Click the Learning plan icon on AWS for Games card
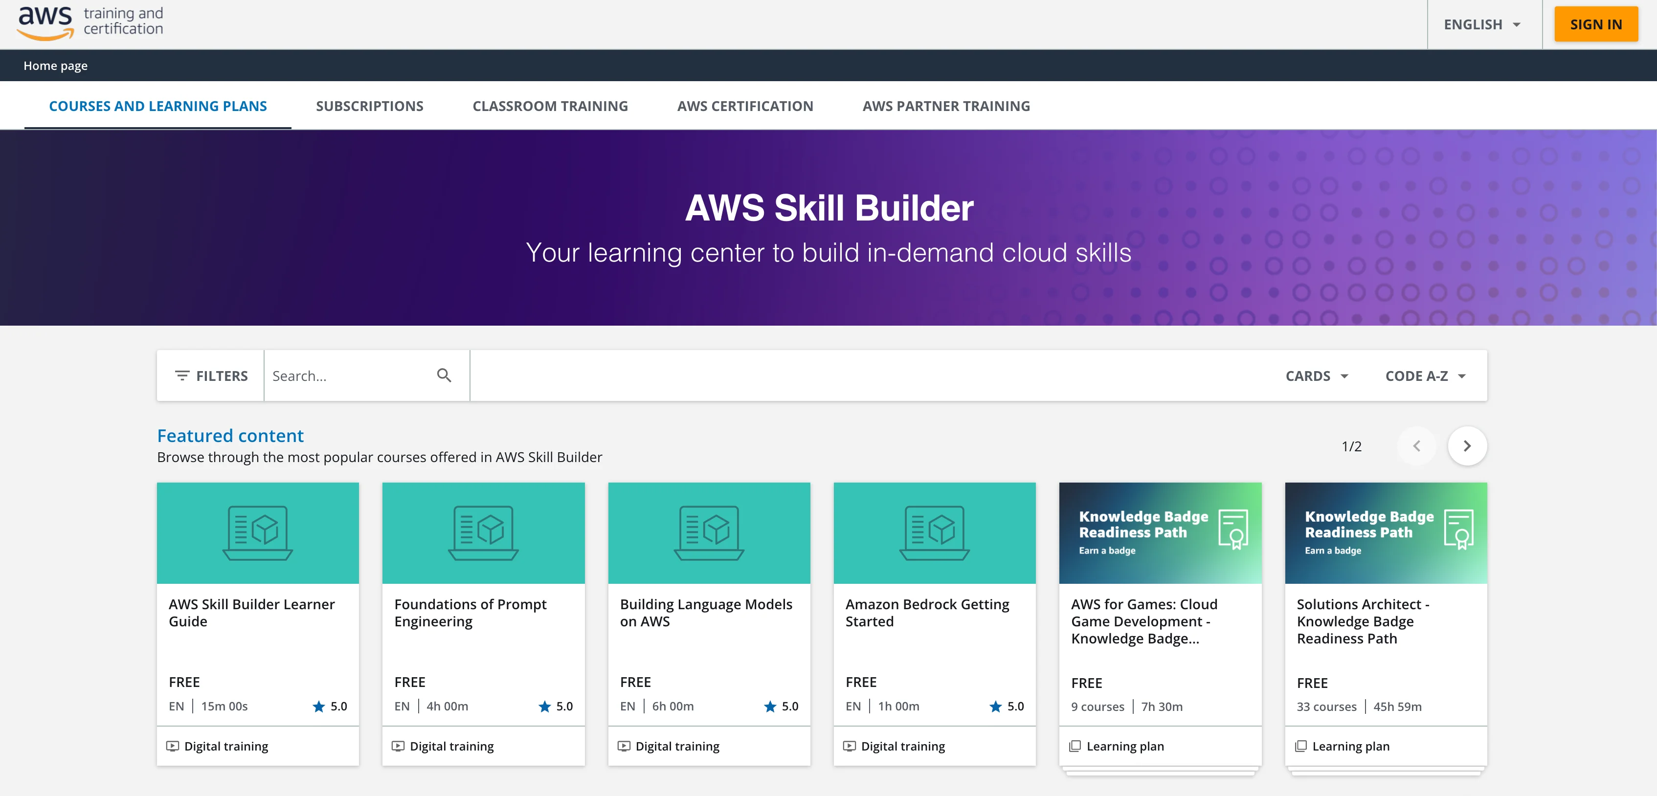Viewport: 1657px width, 796px height. click(1075, 746)
